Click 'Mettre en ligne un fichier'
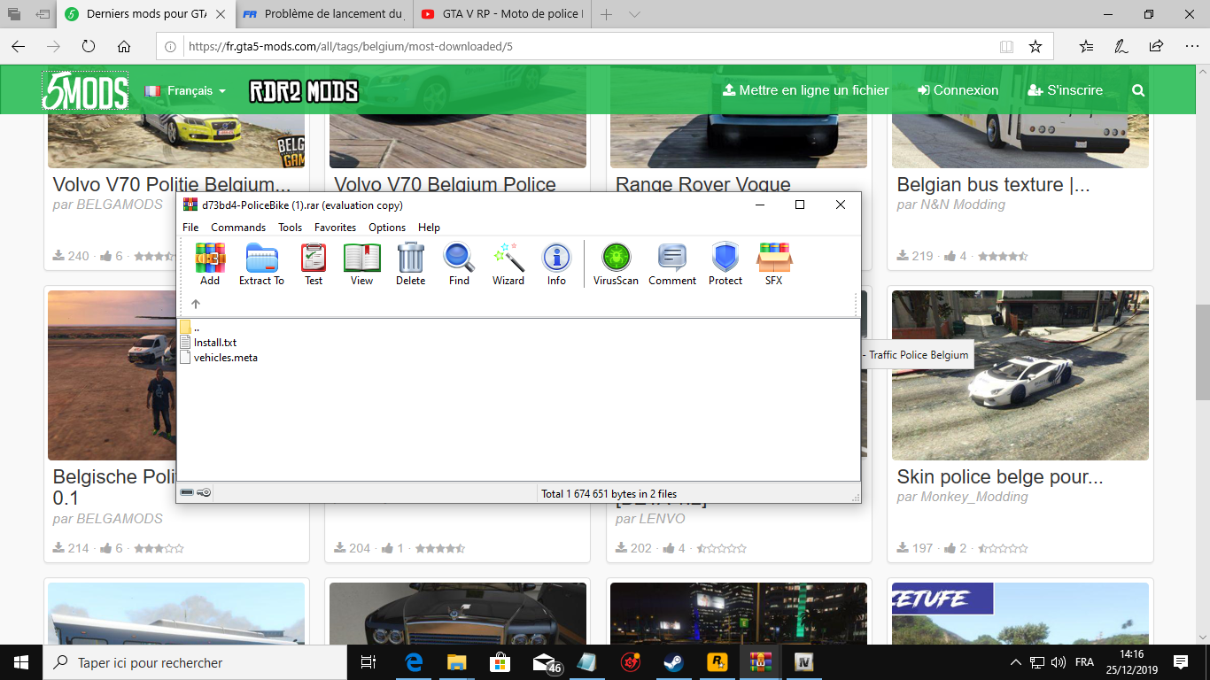The width and height of the screenshot is (1210, 680). (806, 90)
